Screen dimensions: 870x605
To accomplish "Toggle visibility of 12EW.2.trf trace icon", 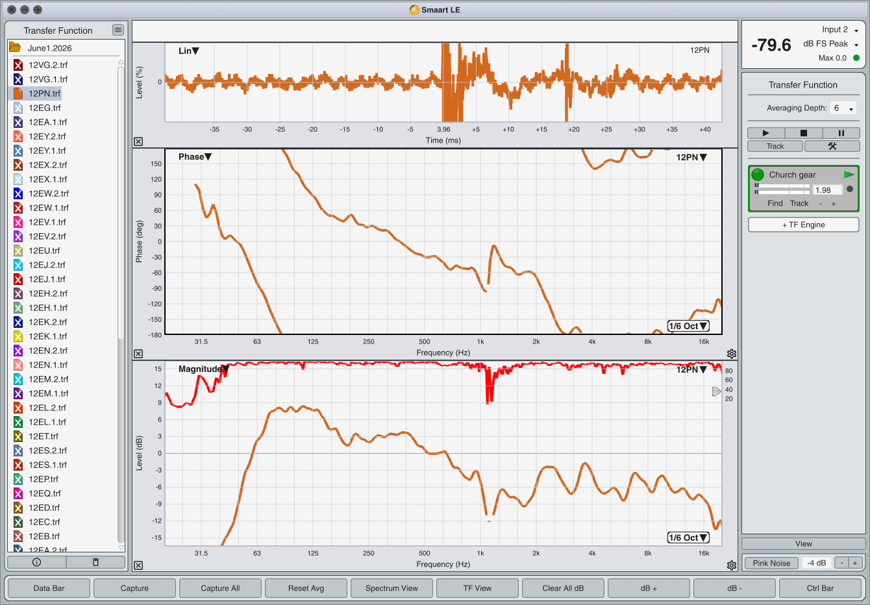I will pyautogui.click(x=18, y=193).
